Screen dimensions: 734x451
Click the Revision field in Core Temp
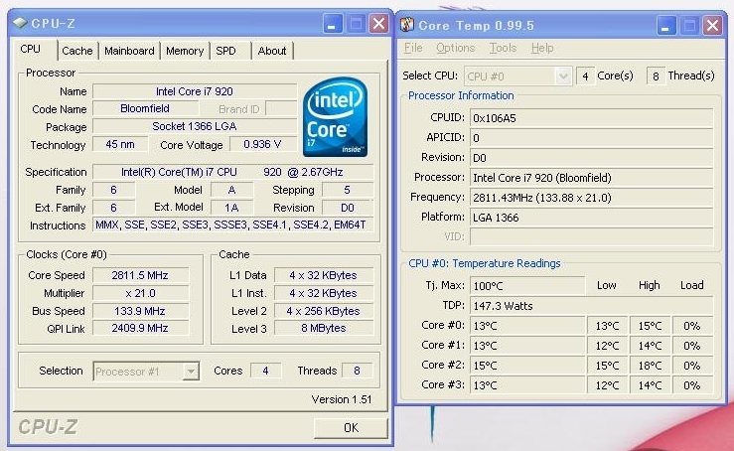pyautogui.click(x=591, y=158)
